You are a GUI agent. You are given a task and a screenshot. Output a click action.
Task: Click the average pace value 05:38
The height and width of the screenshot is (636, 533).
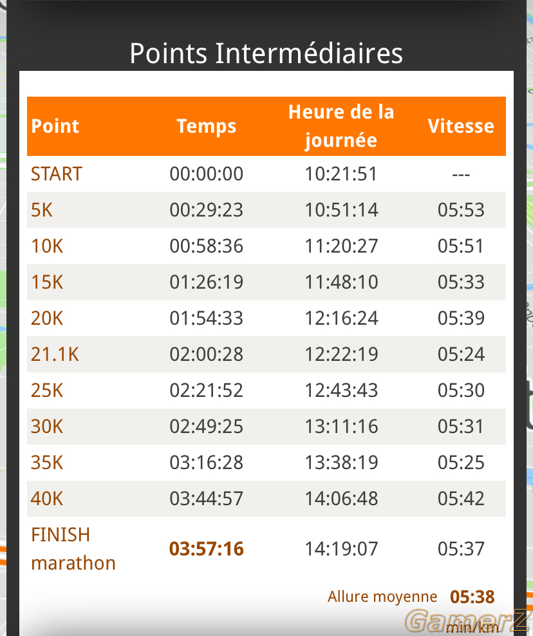pos(472,597)
